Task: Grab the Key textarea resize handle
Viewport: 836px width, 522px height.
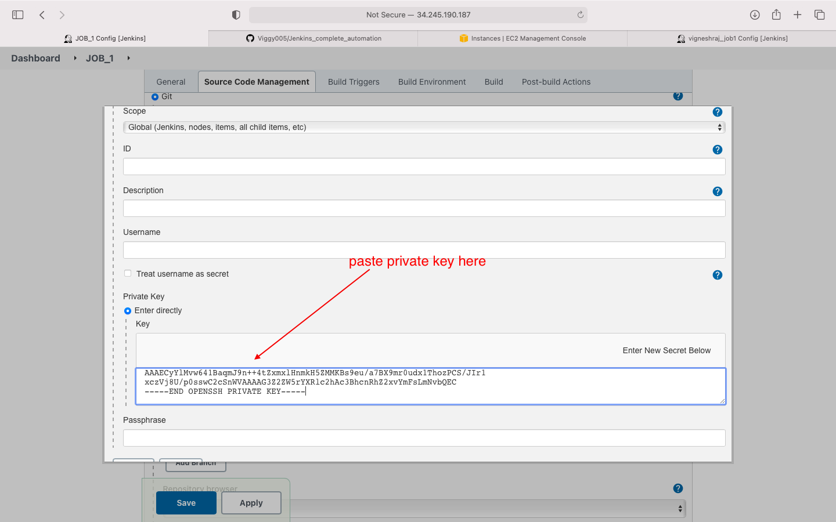Action: (722, 401)
